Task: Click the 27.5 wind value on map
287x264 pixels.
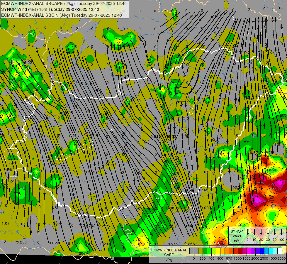Action: tap(106, 226)
